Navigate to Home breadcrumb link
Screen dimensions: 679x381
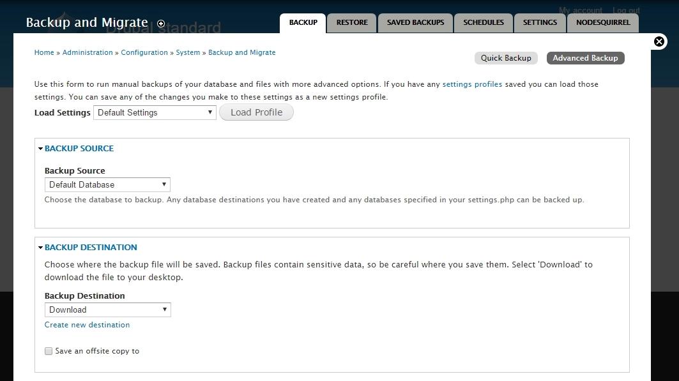(44, 52)
